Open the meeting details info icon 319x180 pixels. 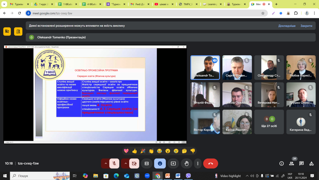(281, 163)
